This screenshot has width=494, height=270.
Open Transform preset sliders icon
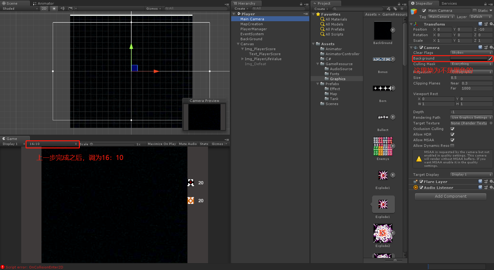pos(486,24)
